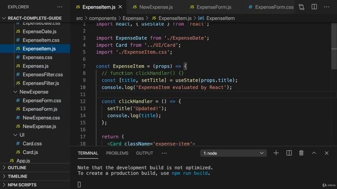Show more panel tabs ellipsis
This screenshot has width=337, height=189.
[164, 153]
